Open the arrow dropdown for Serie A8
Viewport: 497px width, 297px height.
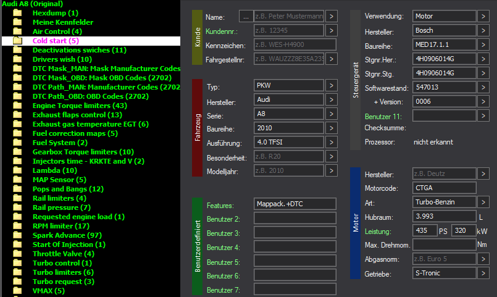[x=331, y=114]
